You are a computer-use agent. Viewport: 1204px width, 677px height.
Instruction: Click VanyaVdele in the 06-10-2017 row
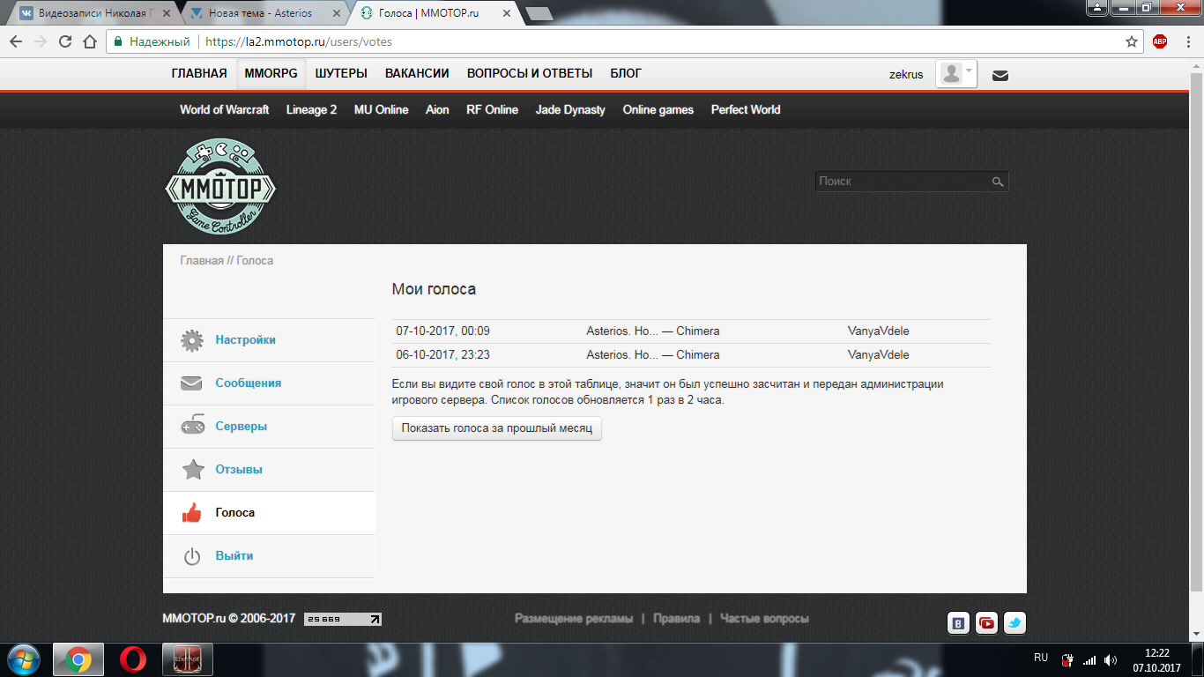[879, 355]
